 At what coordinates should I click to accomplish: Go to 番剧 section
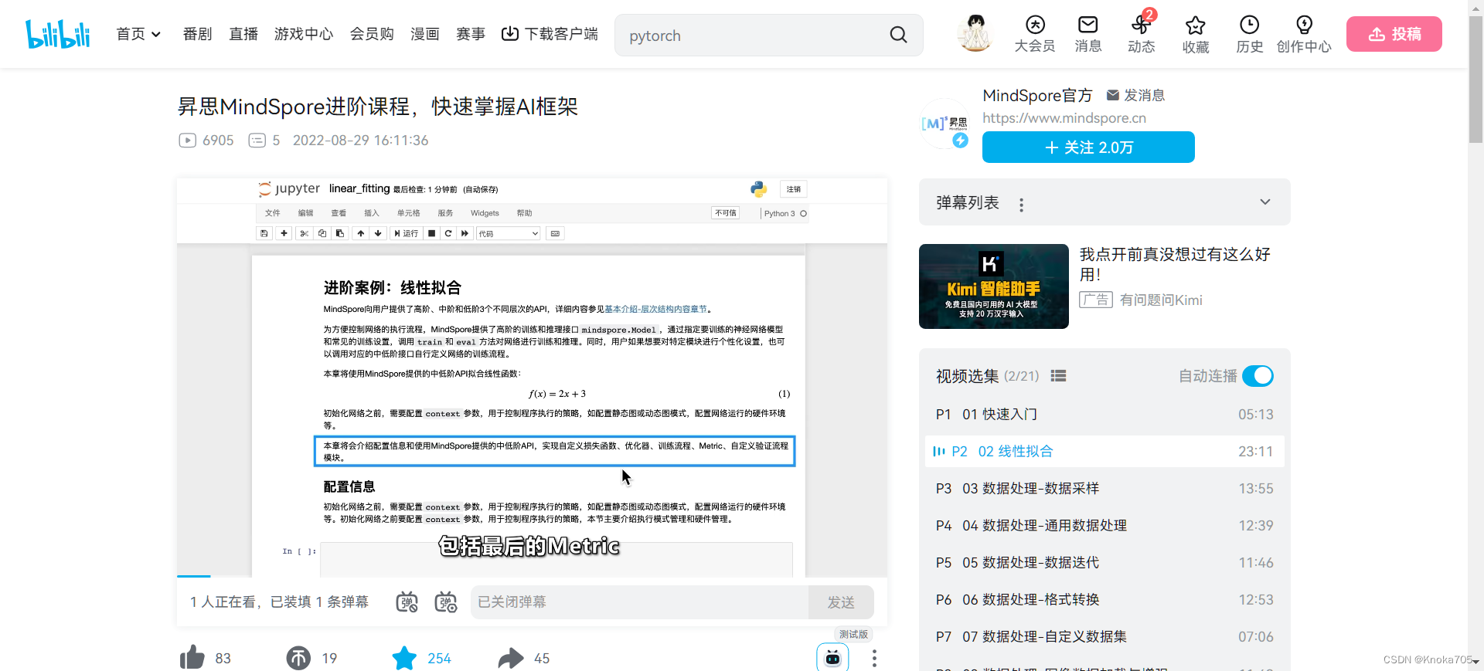pyautogui.click(x=197, y=34)
